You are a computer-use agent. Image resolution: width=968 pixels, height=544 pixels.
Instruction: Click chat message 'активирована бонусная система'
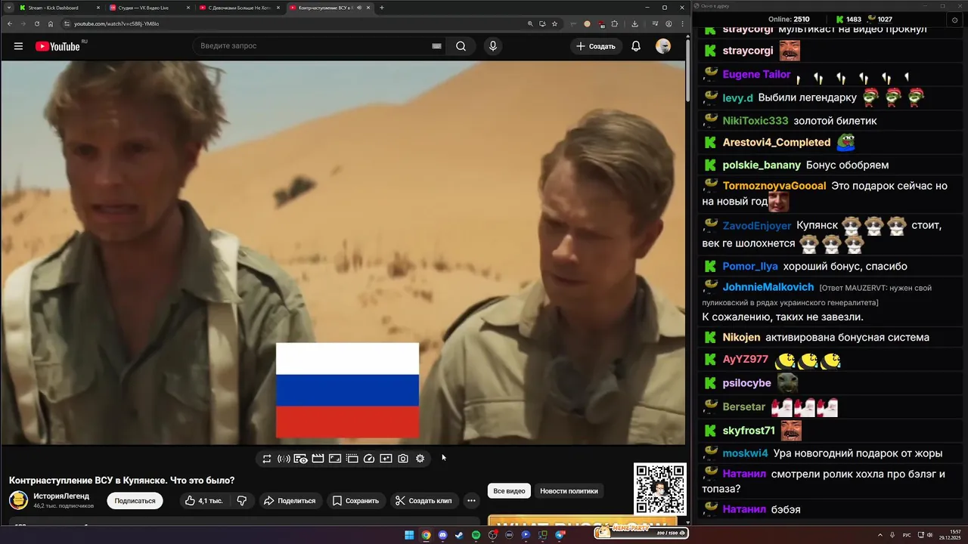click(847, 337)
